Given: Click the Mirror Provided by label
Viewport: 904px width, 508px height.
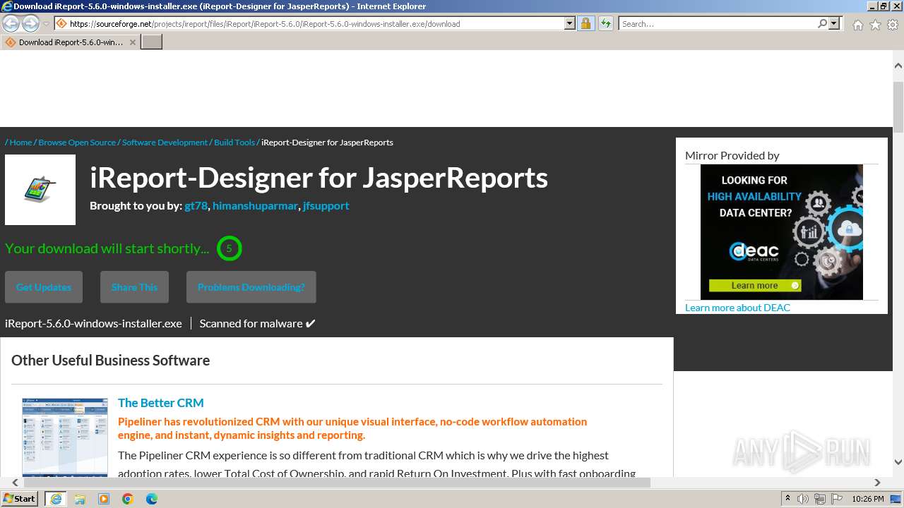Looking at the screenshot, I should tap(732, 155).
